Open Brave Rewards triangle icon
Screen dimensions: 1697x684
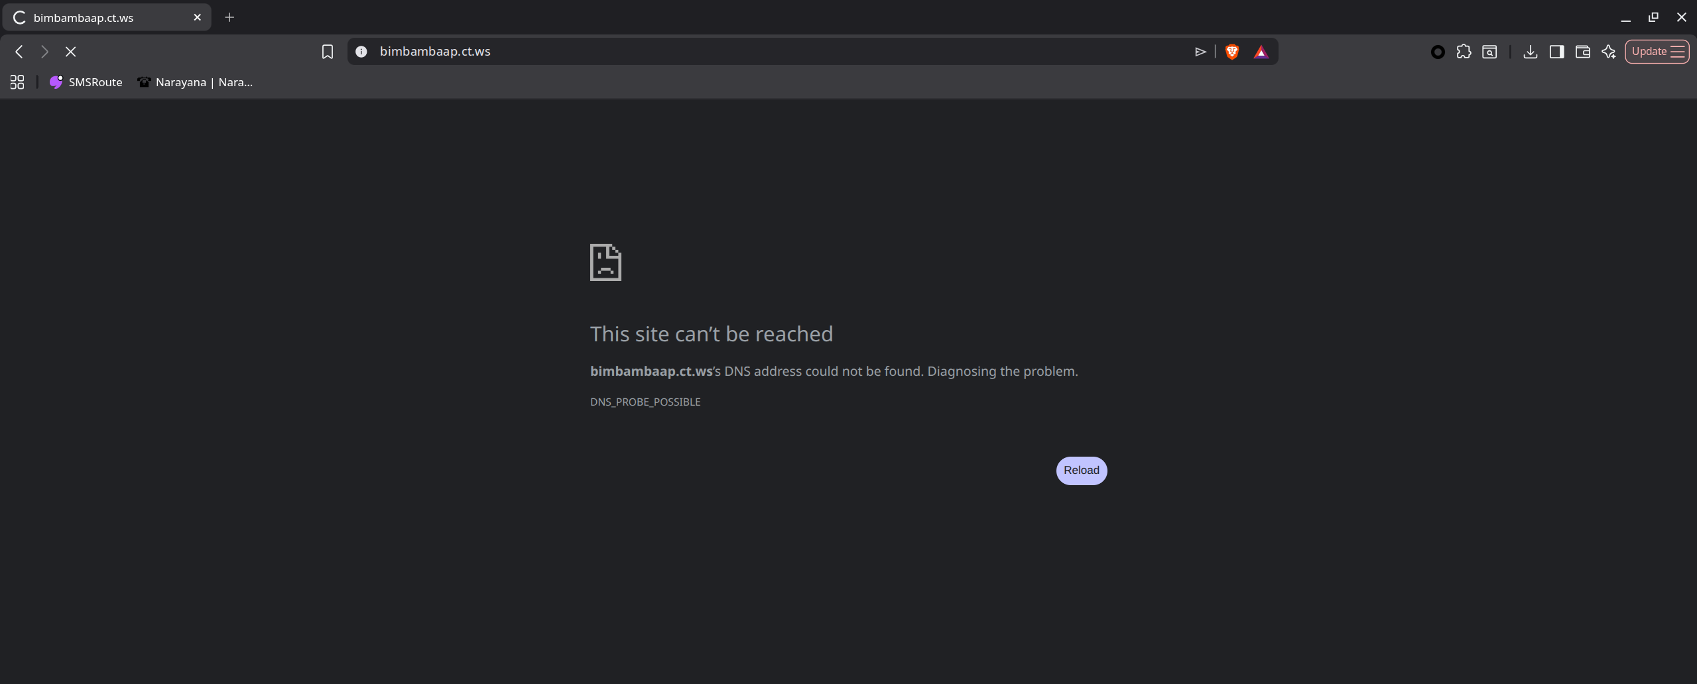[x=1261, y=52]
